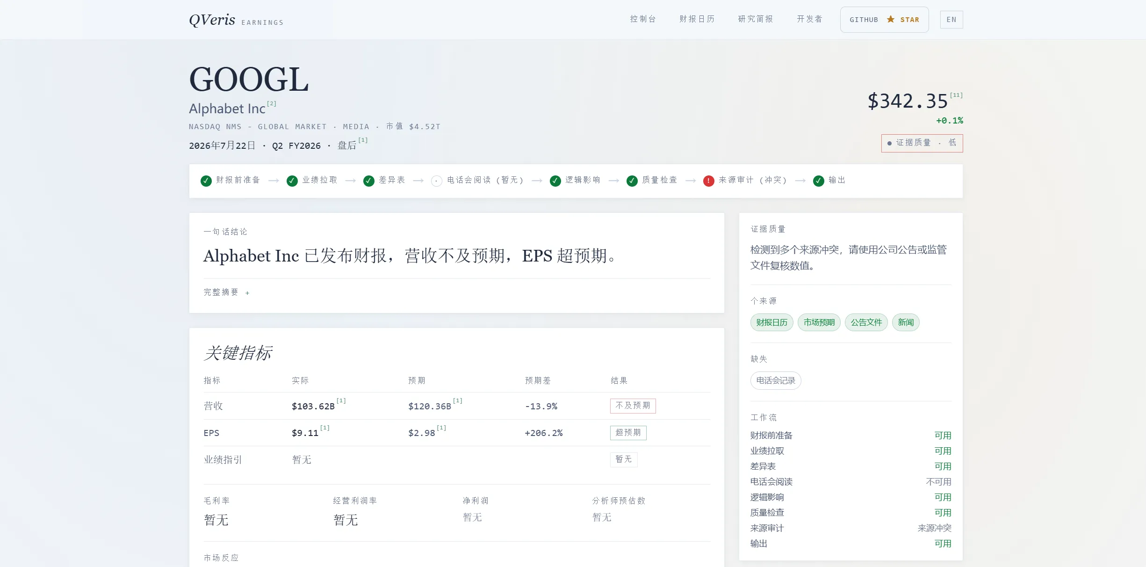This screenshot has height=567, width=1146.
Task: Click the 超预期 result badge
Action: [628, 433]
